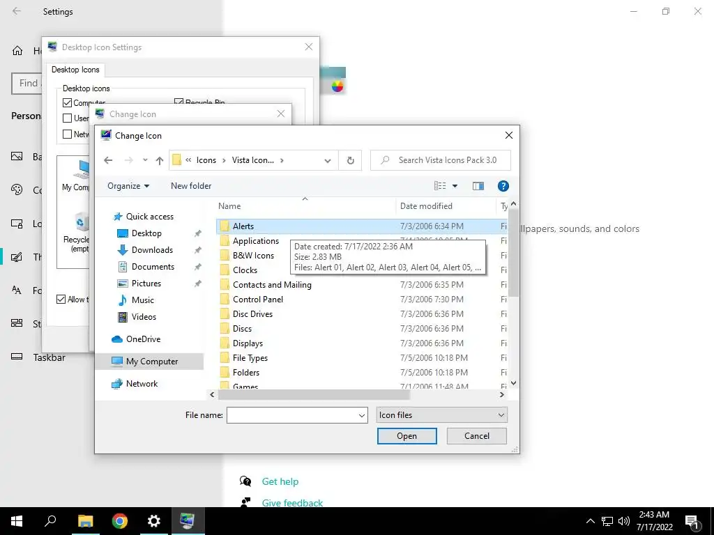Screen dimensions: 714x535
Task: Expand the address bar history dropdown
Action: [x=328, y=161]
